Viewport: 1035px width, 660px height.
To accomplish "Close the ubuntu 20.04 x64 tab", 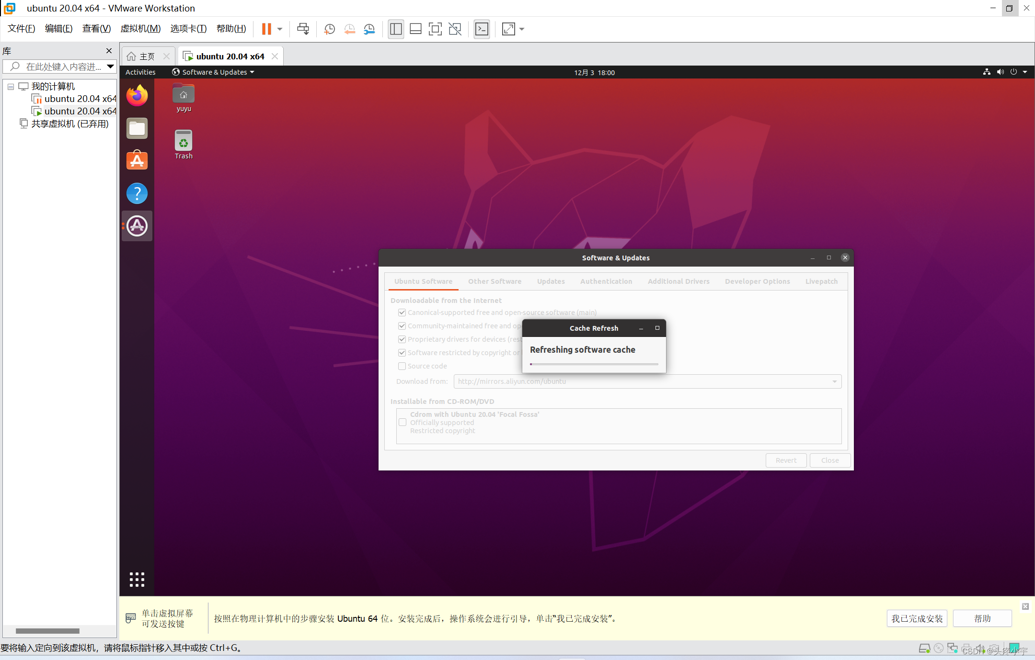I will click(x=275, y=56).
